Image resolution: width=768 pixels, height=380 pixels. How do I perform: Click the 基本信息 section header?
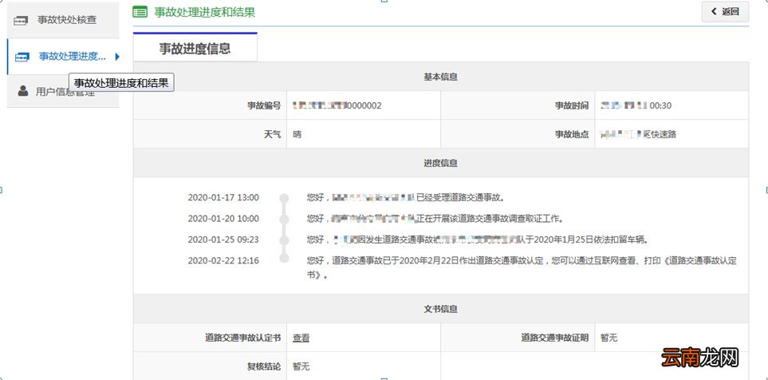click(x=441, y=77)
